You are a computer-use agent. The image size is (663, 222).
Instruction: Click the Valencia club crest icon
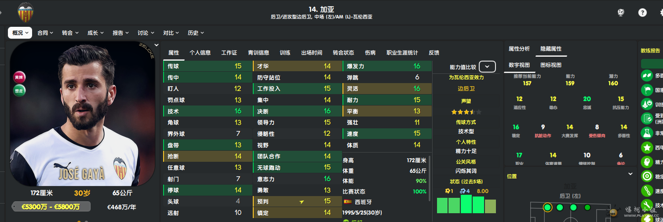(25, 12)
